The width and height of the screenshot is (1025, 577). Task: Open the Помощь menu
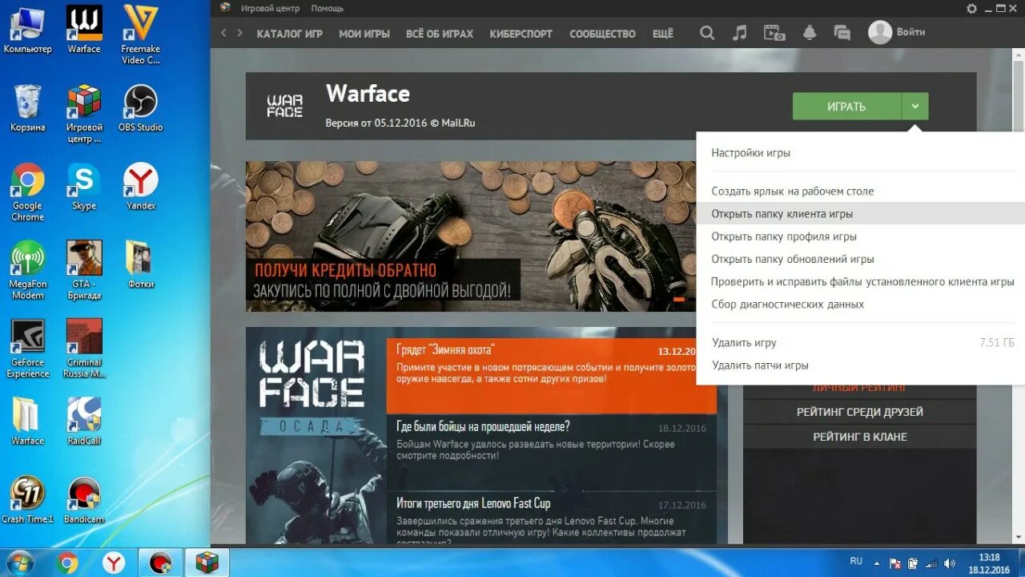[327, 8]
